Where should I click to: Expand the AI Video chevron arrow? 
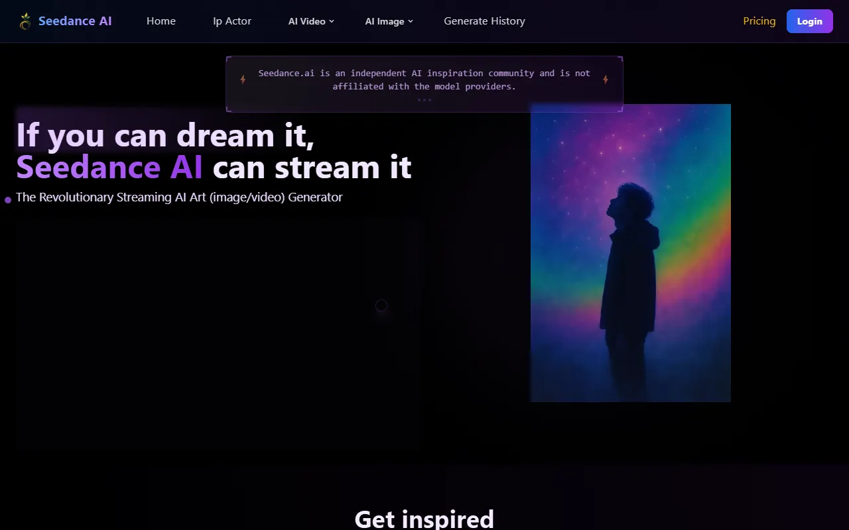(x=332, y=21)
